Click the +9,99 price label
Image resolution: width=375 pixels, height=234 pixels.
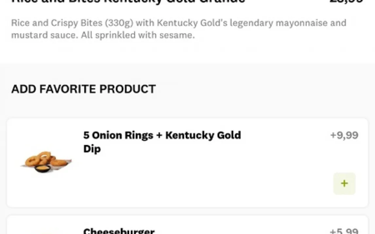point(344,135)
